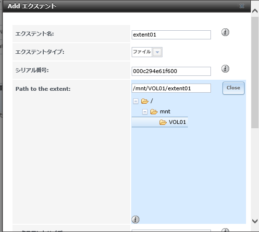
Task: Click in the Path to the extent input field
Action: (171, 88)
